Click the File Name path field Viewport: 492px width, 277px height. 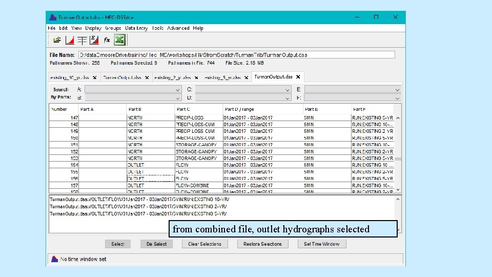click(x=236, y=55)
